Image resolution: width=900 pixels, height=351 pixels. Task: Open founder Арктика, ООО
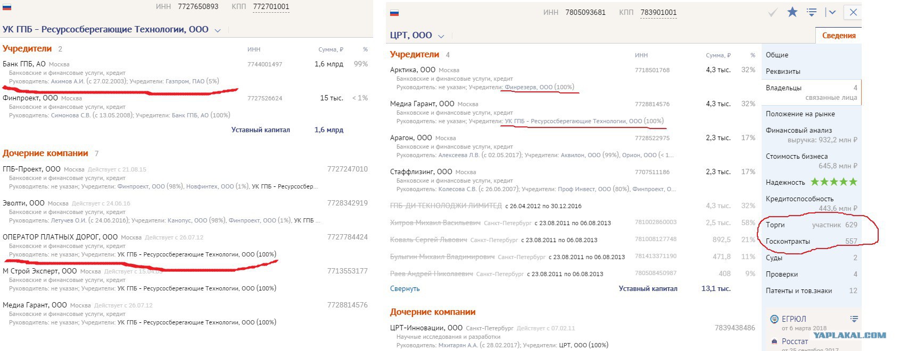pyautogui.click(x=412, y=70)
